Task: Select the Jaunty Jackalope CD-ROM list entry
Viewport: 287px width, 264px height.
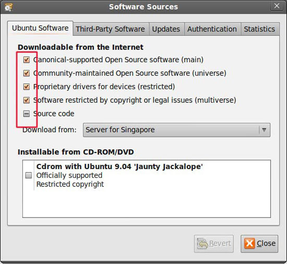Action: point(147,175)
